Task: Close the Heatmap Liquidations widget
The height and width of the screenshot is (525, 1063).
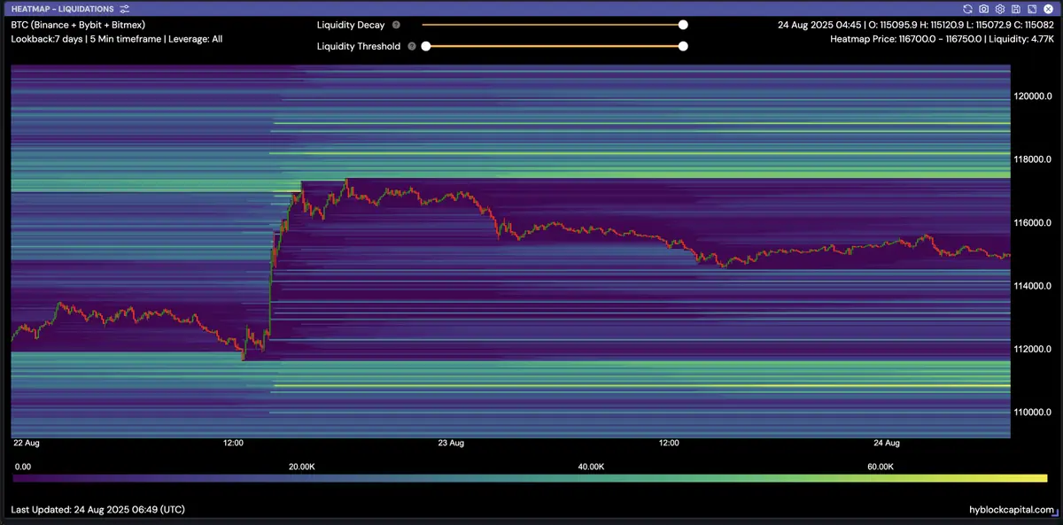Action: coord(1048,9)
